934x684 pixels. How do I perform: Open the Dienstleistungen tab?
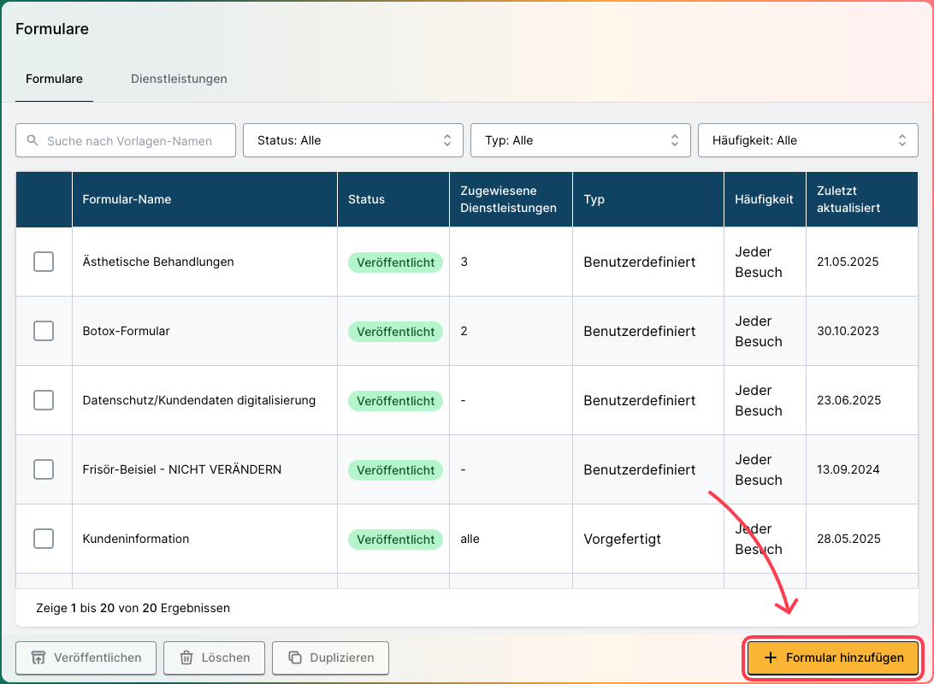[x=179, y=79]
